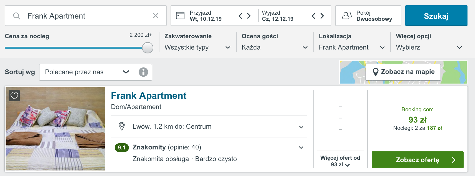Save Frank Apartment with the heart icon
The width and height of the screenshot is (475, 176).
click(x=14, y=96)
